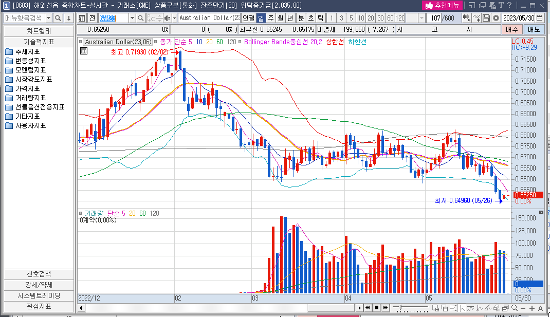Open the symbol code dropdown arrow

click(132, 18)
